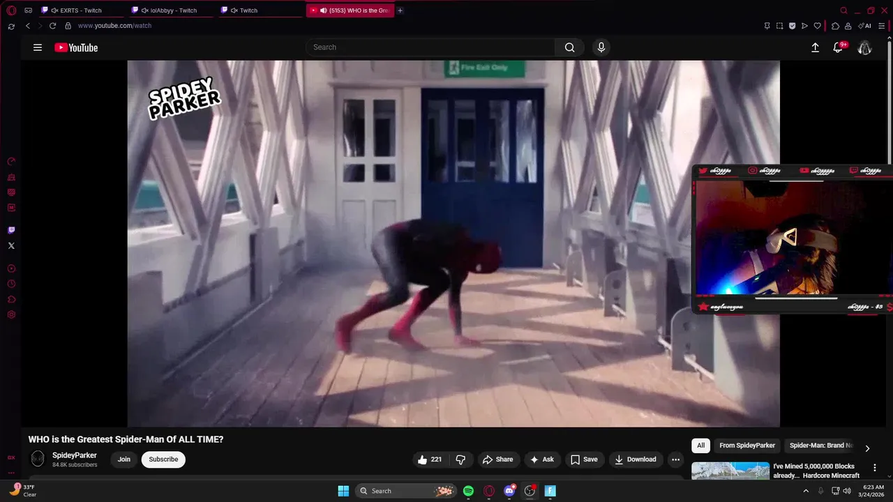Viewport: 893px width, 502px height.
Task: Start voice search with the microphone icon
Action: (x=601, y=47)
